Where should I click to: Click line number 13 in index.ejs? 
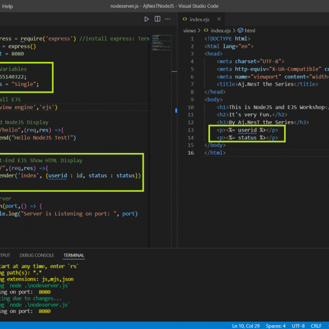[x=190, y=131]
